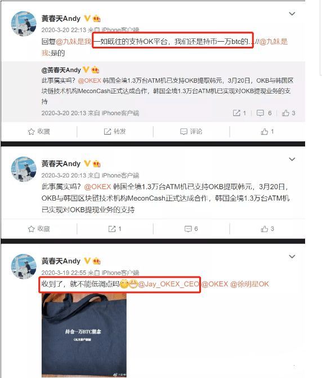Open the @Jay_OKEX_CEO mention link
322x378 pixels.
pyautogui.click(x=168, y=284)
